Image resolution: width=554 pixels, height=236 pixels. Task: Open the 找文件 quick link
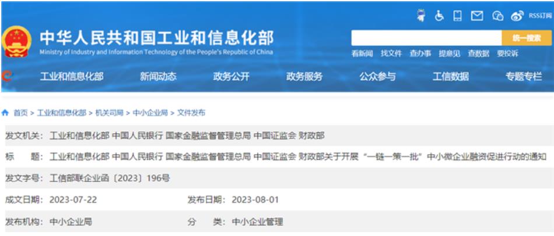[391, 54]
